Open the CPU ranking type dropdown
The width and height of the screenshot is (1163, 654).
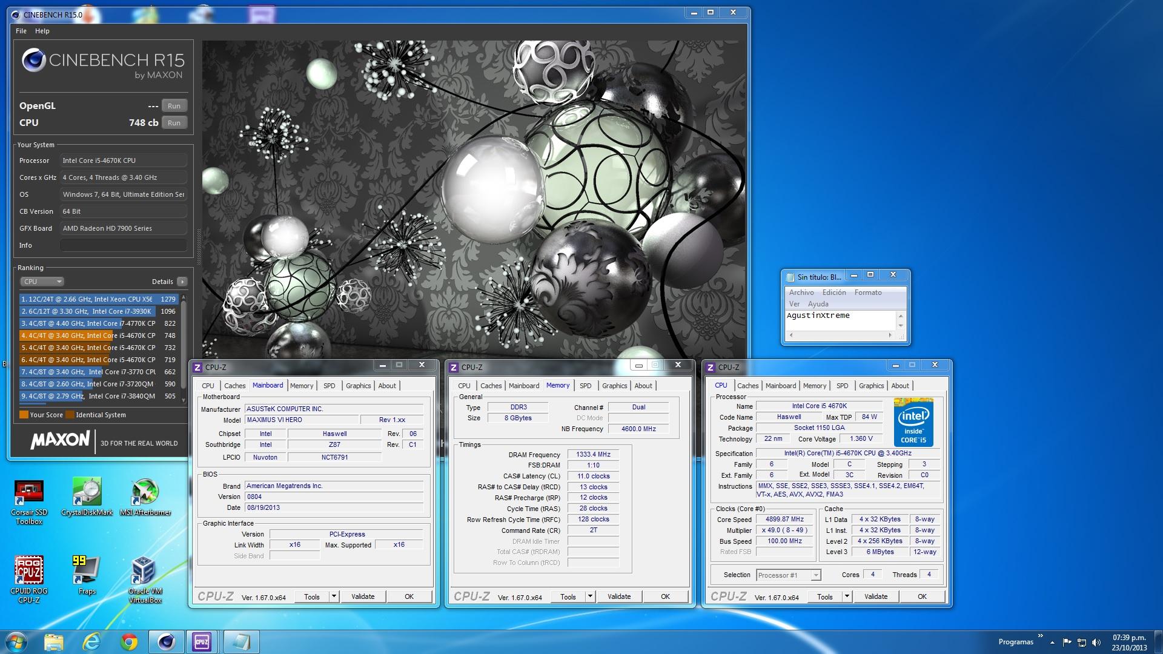click(x=42, y=282)
